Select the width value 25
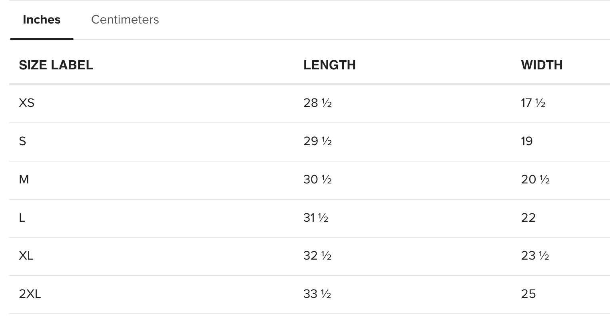 528,294
